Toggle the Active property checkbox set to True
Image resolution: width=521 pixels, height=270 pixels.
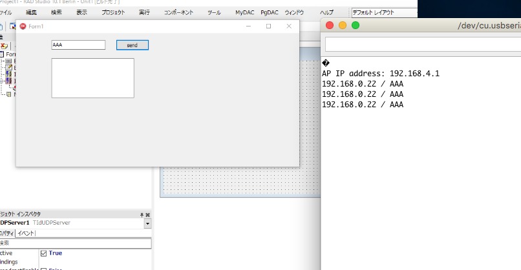pos(44,253)
